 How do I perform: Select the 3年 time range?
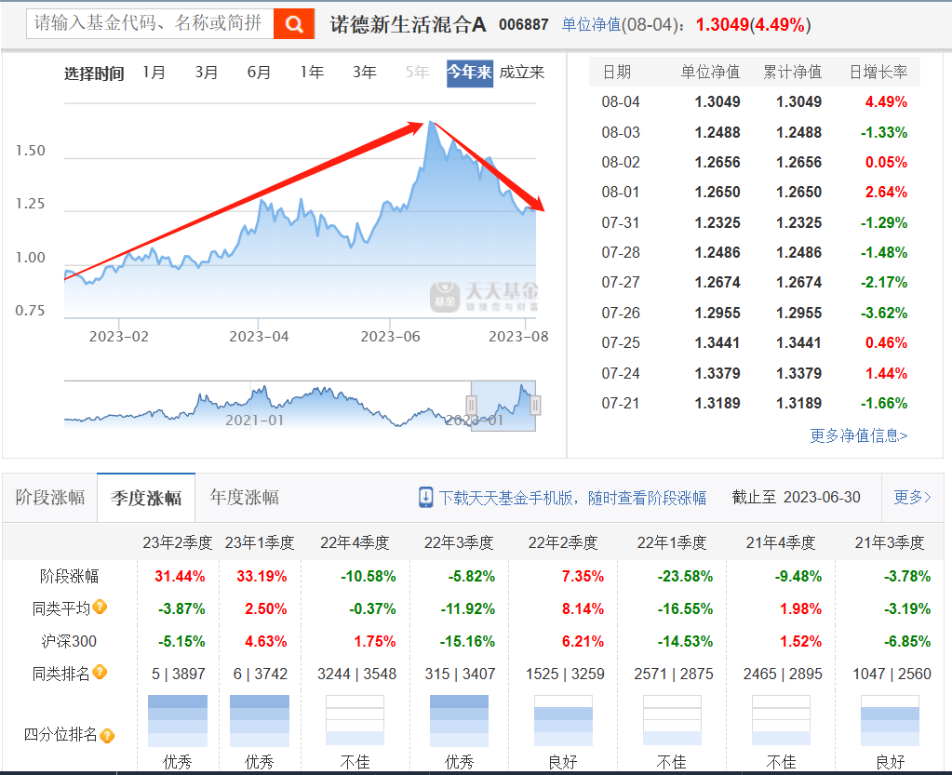(x=365, y=73)
